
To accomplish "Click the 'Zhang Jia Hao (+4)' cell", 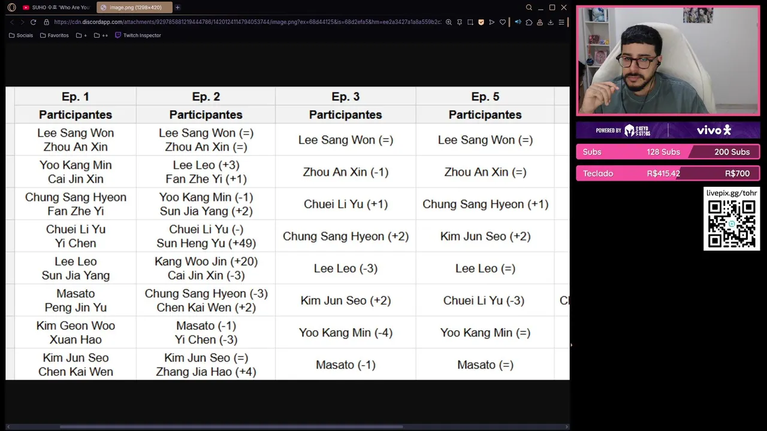I will pyautogui.click(x=206, y=372).
